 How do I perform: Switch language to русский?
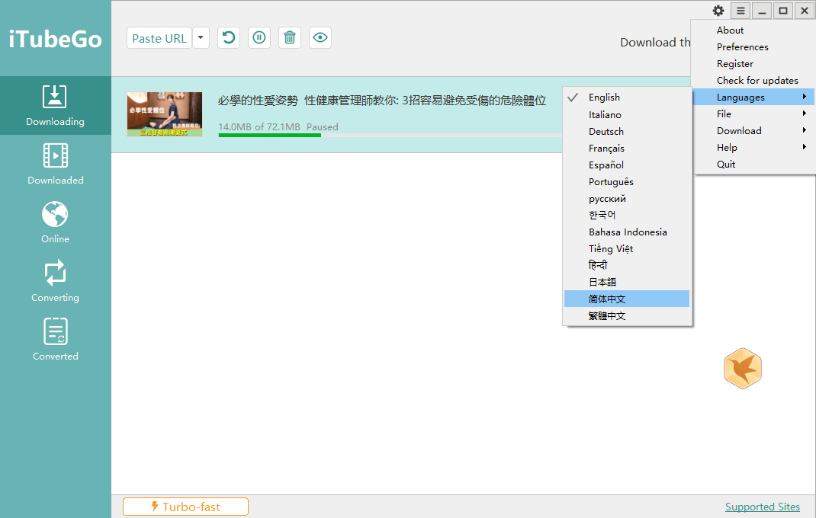coord(627,198)
